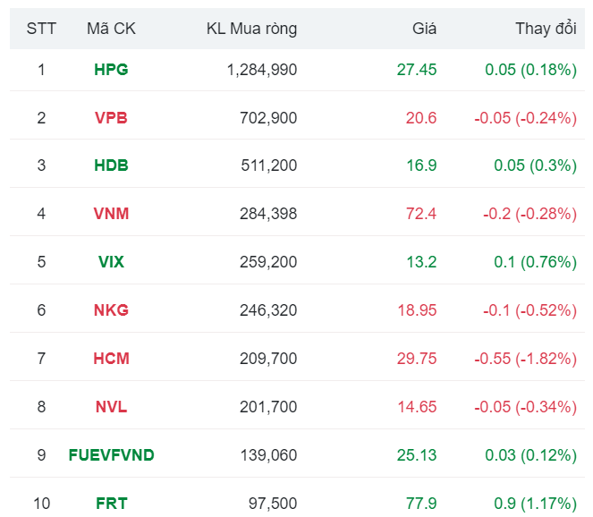Image resolution: width=593 pixels, height=517 pixels.
Task: Open HDB ticker details
Action: 111,165
